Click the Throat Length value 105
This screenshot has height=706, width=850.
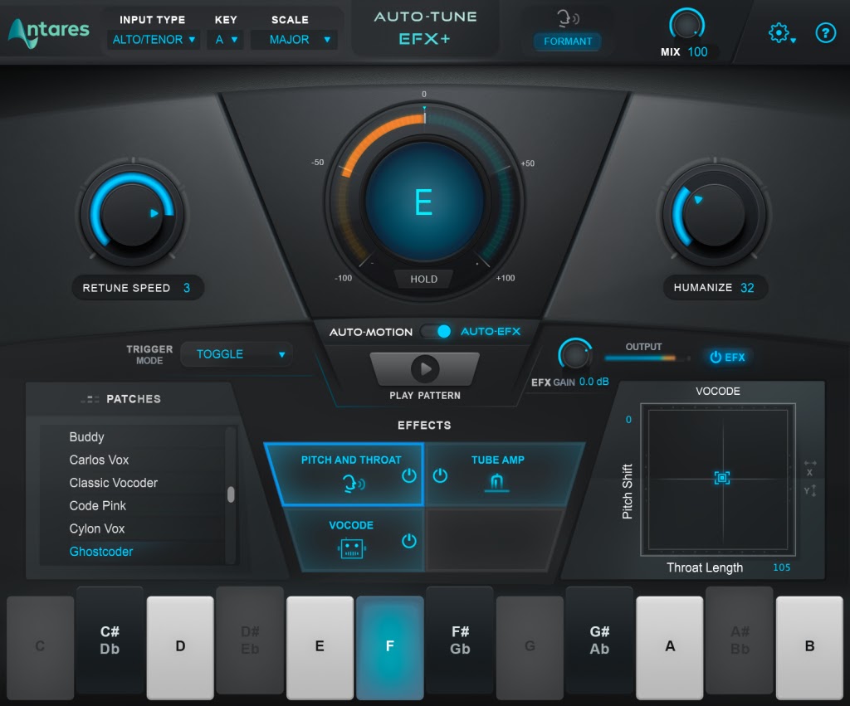(x=781, y=567)
